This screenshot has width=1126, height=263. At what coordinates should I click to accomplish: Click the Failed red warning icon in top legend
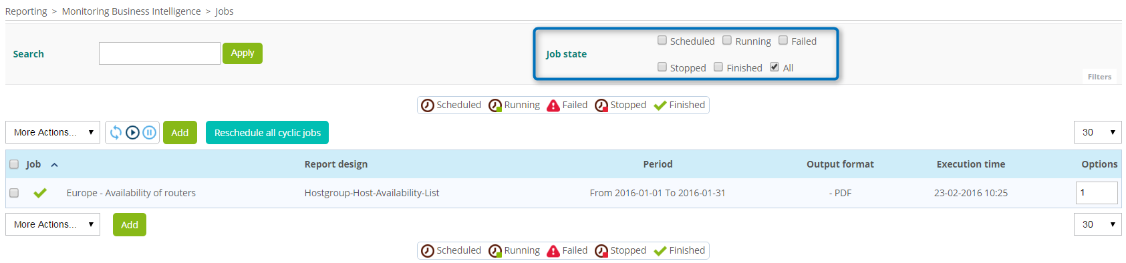553,105
